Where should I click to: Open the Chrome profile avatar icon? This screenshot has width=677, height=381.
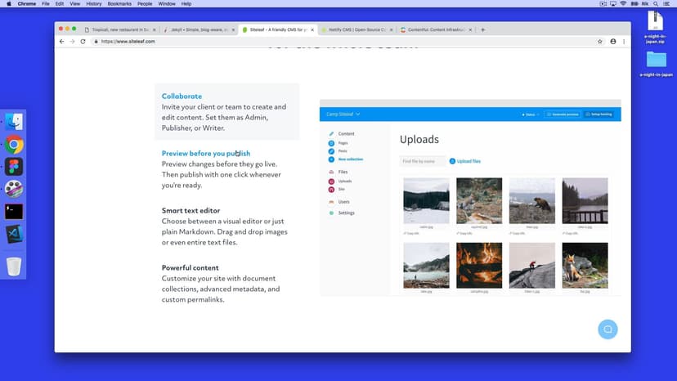612,41
